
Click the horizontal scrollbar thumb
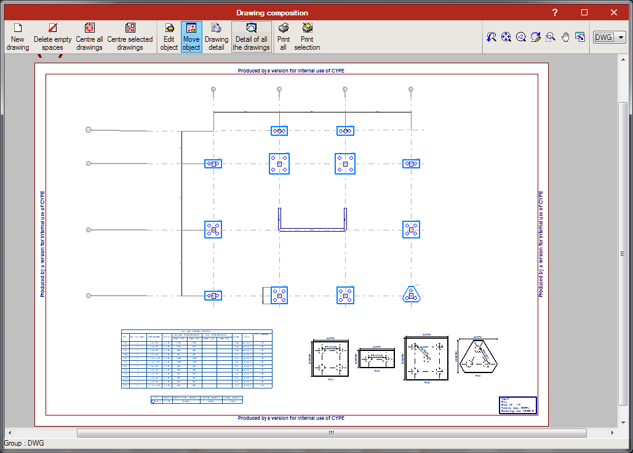(x=331, y=433)
